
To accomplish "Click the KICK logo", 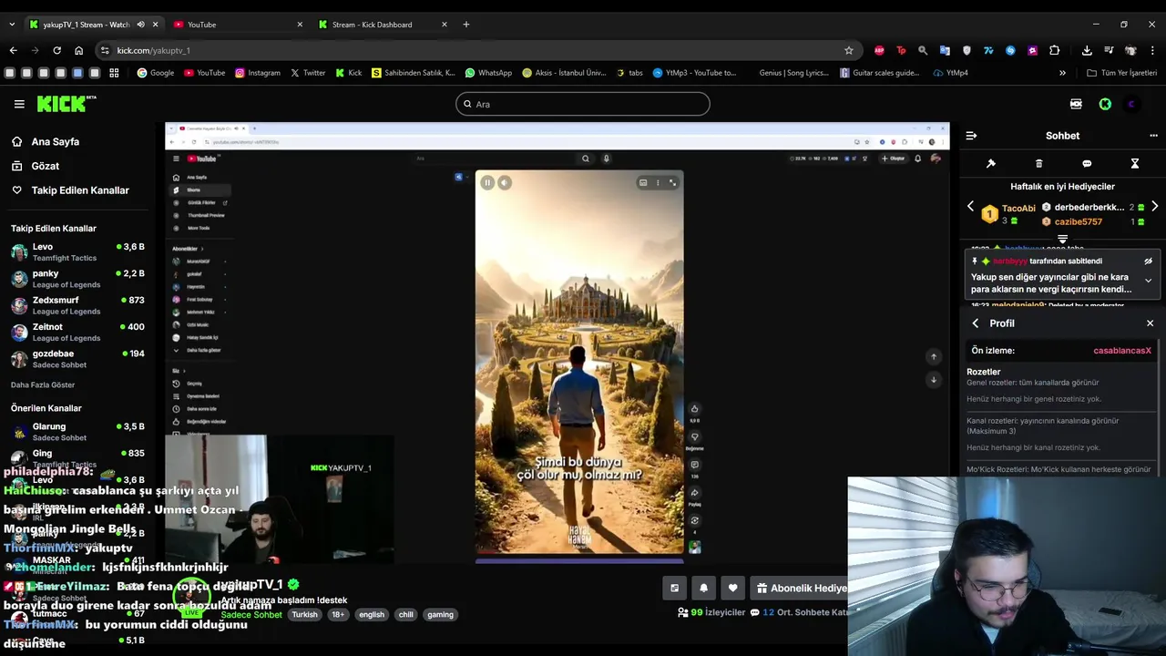I will pos(66,104).
